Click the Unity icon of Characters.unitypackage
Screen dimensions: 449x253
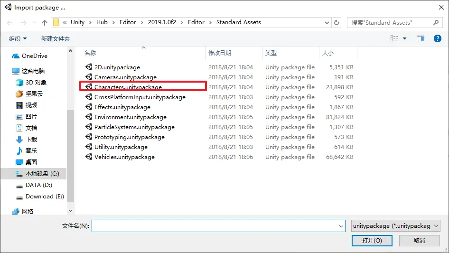click(89, 86)
